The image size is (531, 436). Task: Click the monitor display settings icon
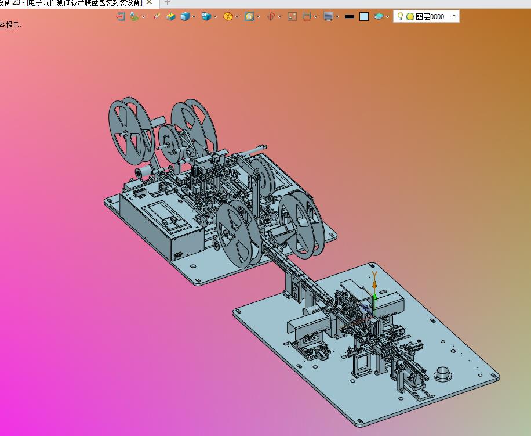[x=329, y=16]
